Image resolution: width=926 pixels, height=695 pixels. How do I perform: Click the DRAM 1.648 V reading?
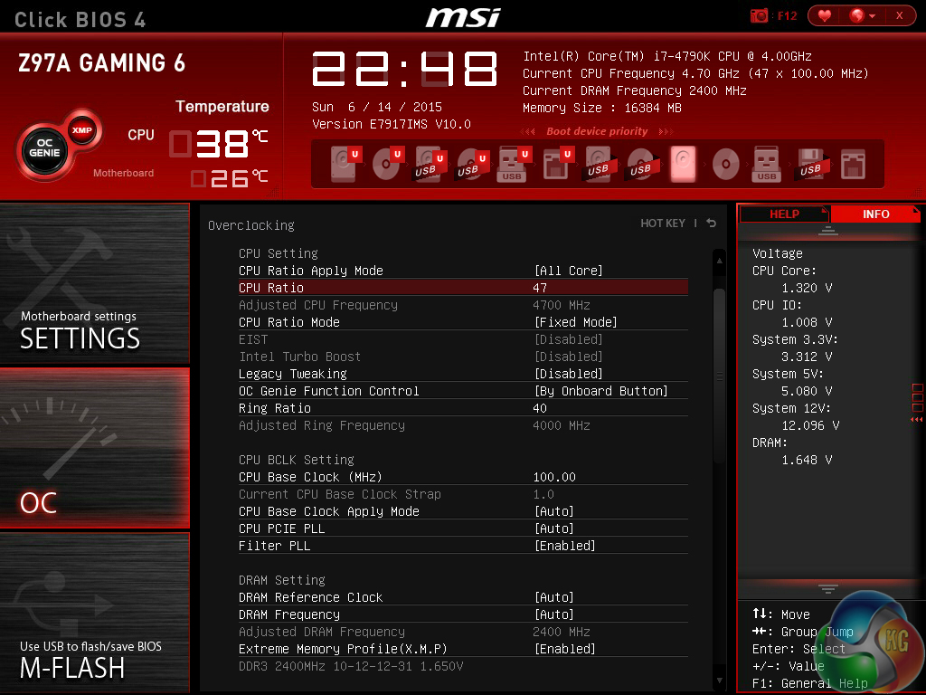[x=806, y=460]
